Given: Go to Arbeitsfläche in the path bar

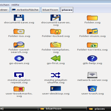Looking at the screenshot, I should pos(26,10).
